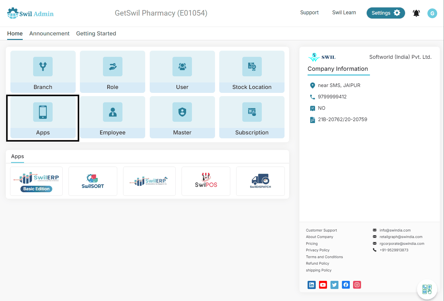Image resolution: width=444 pixels, height=301 pixels.
Task: Click the rgcorporate@swindia.com email
Action: tap(402, 244)
